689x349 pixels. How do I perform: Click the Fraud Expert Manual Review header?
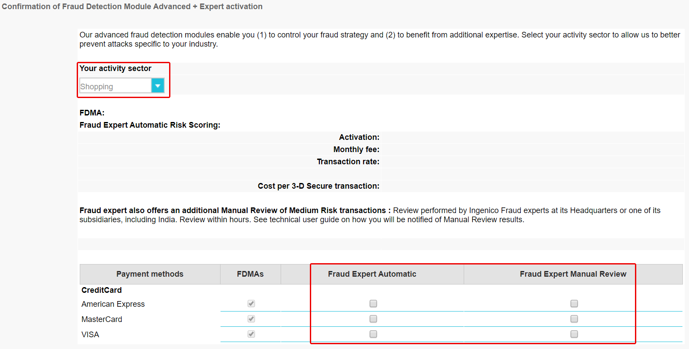pyautogui.click(x=573, y=274)
